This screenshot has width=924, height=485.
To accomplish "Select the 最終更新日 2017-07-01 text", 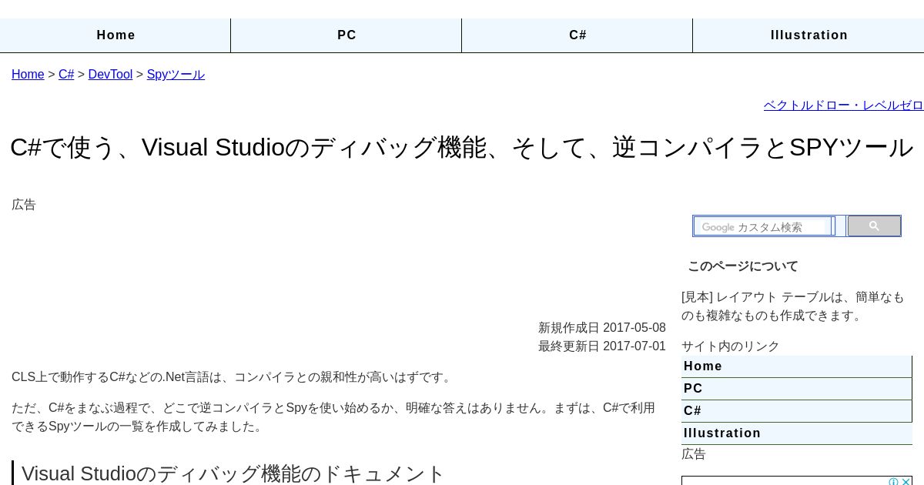I will tap(602, 346).
